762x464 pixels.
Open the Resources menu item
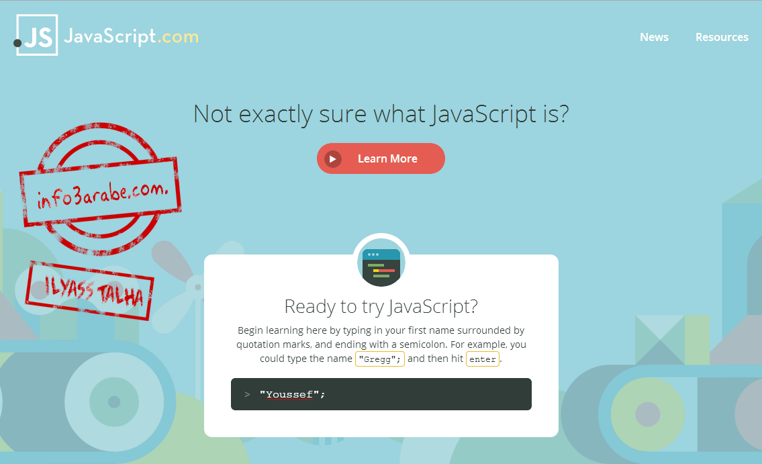pos(722,37)
